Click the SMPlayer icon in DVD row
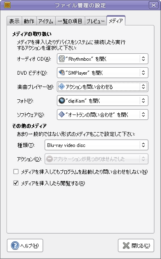Viewport: 161px width, 259px height. pyautogui.click(x=61, y=73)
